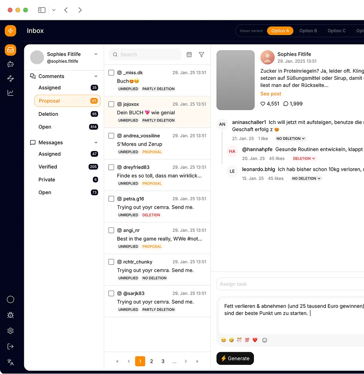364x374 pixels.
Task: Go to page 2
Action: click(151, 361)
